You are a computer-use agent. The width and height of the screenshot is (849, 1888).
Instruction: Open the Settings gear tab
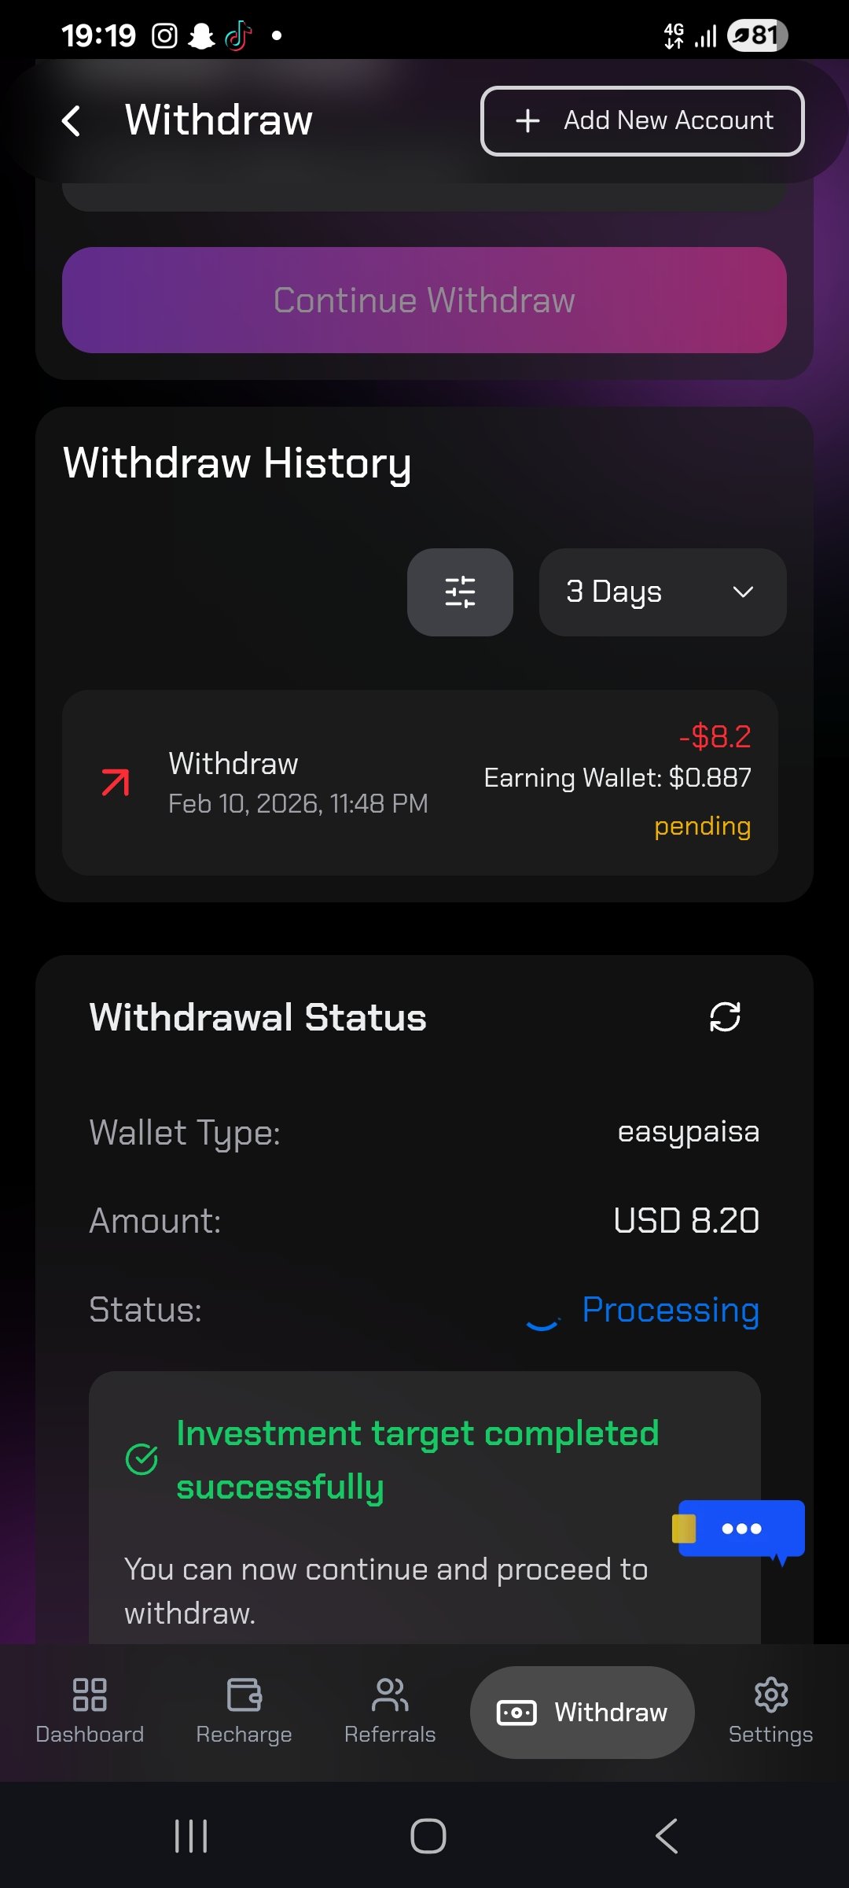point(770,1712)
